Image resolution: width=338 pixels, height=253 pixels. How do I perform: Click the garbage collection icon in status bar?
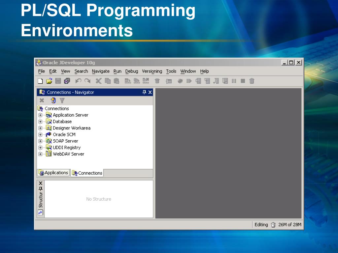pyautogui.click(x=273, y=225)
